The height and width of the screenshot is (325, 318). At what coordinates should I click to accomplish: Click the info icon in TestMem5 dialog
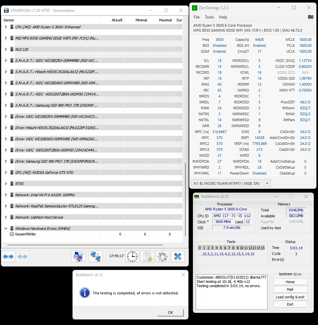click(x=85, y=293)
